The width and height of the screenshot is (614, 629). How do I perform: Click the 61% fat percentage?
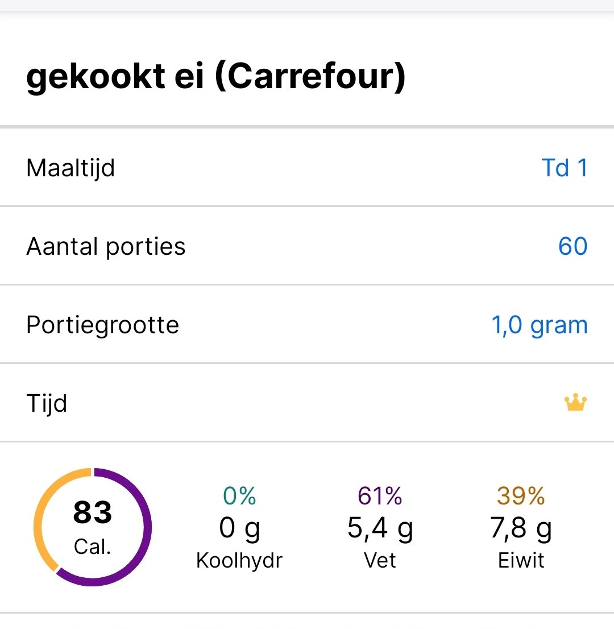(x=380, y=496)
